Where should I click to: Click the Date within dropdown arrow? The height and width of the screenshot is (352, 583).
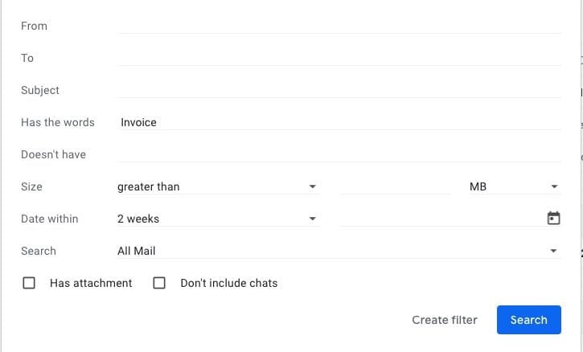point(312,219)
